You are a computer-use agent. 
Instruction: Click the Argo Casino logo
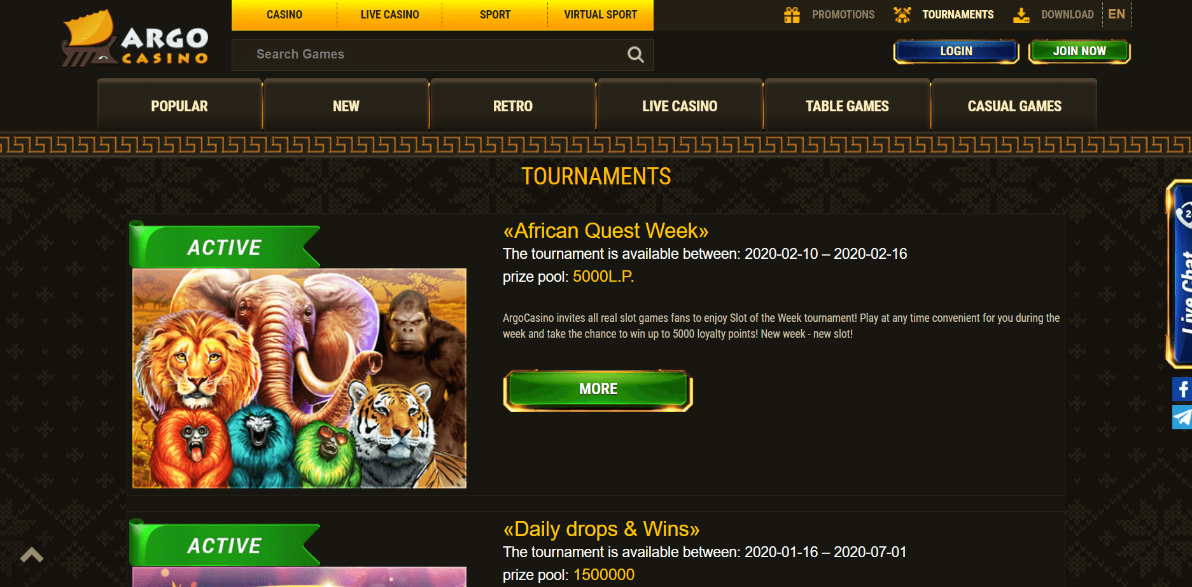coord(135,39)
